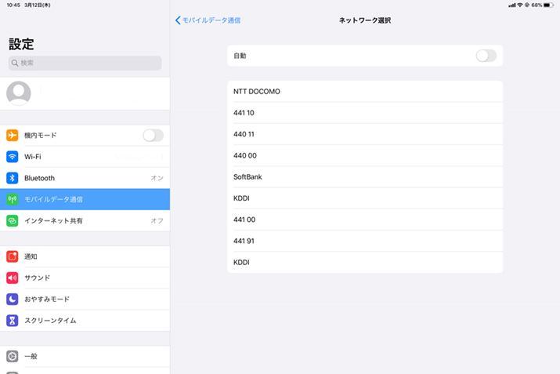This screenshot has height=374, width=560.
Task: Open 一般 settings row
Action: [x=85, y=356]
